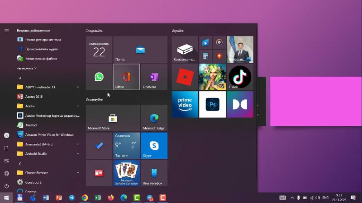362x203 pixels.
Task: Open the calendar tile showing 22
Action: [x=99, y=50]
